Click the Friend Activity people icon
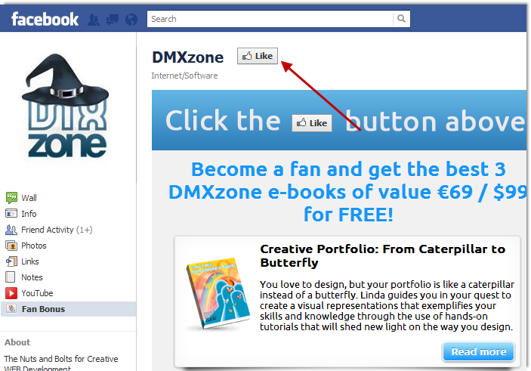 (x=11, y=230)
